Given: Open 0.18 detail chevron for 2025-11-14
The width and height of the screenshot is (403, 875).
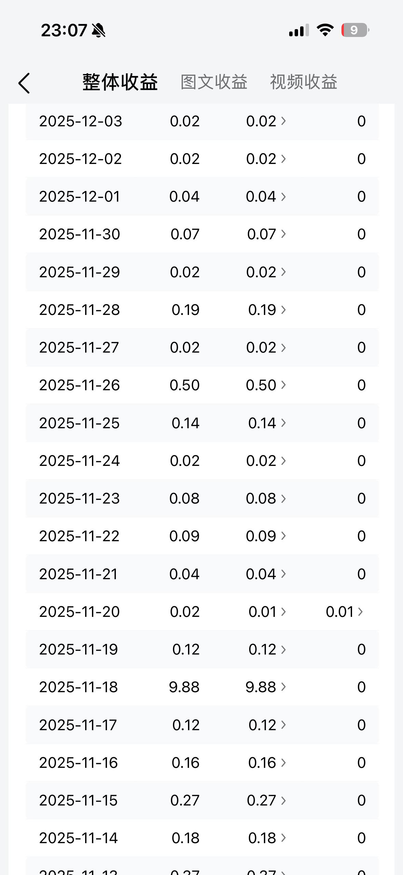Looking at the screenshot, I should click(283, 838).
